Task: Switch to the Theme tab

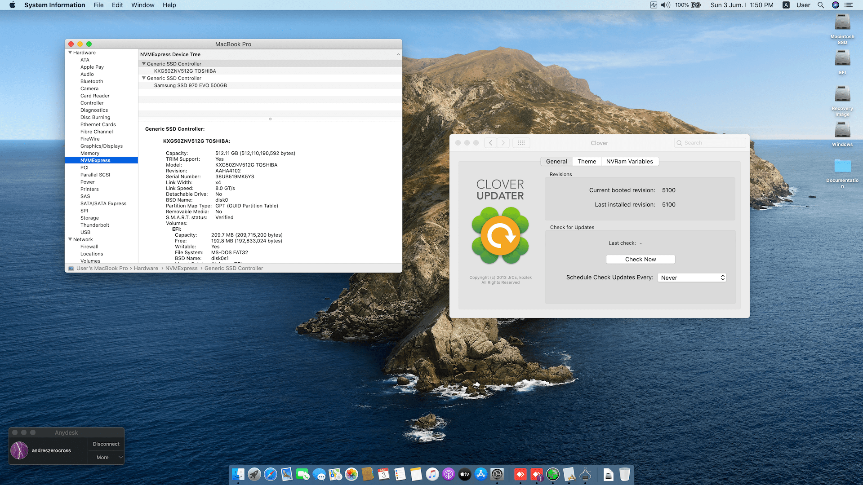Action: coord(587,161)
